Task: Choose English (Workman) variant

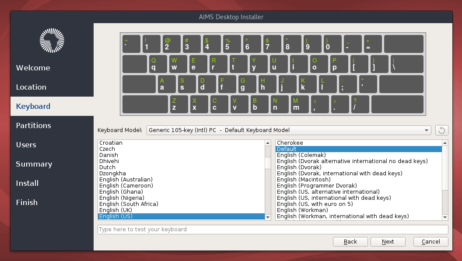Action: [359, 210]
